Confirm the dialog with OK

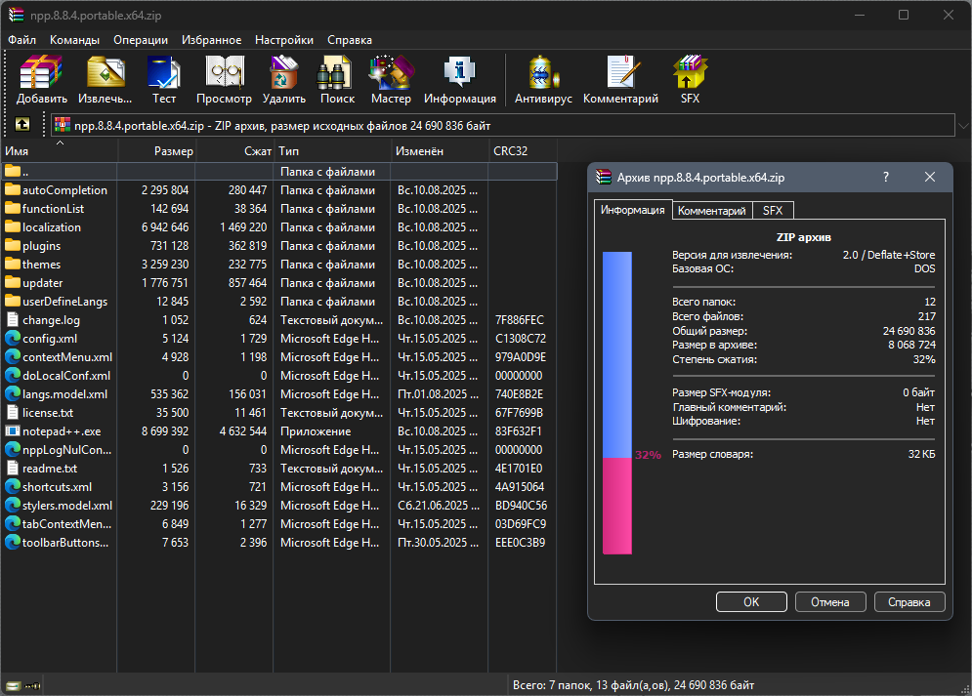tap(751, 602)
